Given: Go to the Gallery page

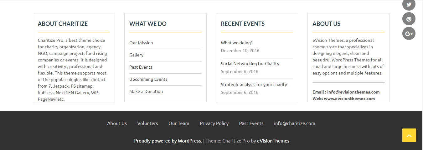Looking at the screenshot, I should 137,55.
